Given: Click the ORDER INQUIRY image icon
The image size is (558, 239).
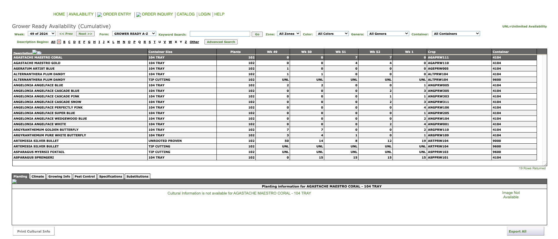Looking at the screenshot, I should pyautogui.click(x=139, y=15).
